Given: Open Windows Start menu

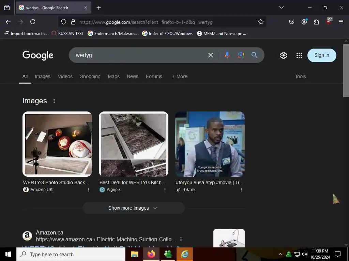Looking at the screenshot, I should tap(8, 254).
